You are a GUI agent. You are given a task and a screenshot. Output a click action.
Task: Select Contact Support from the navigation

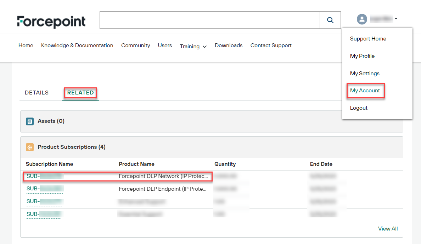coord(271,45)
